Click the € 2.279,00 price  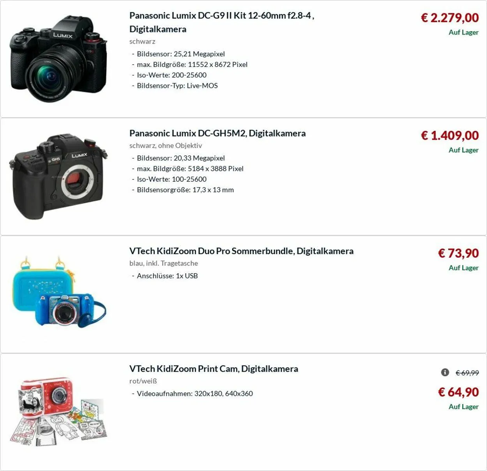450,18
